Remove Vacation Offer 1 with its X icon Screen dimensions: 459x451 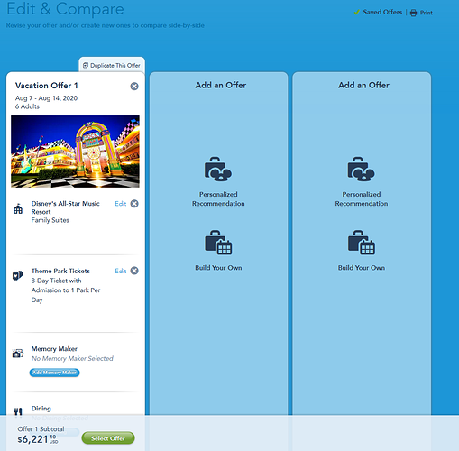click(134, 87)
